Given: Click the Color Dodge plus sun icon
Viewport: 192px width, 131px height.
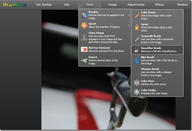Looking at the screenshot, I should (x=137, y=92).
